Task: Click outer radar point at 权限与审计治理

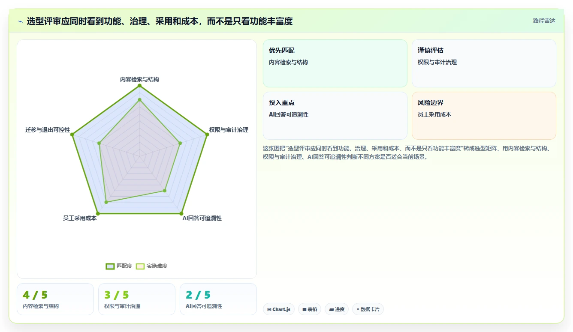Action: click(207, 135)
